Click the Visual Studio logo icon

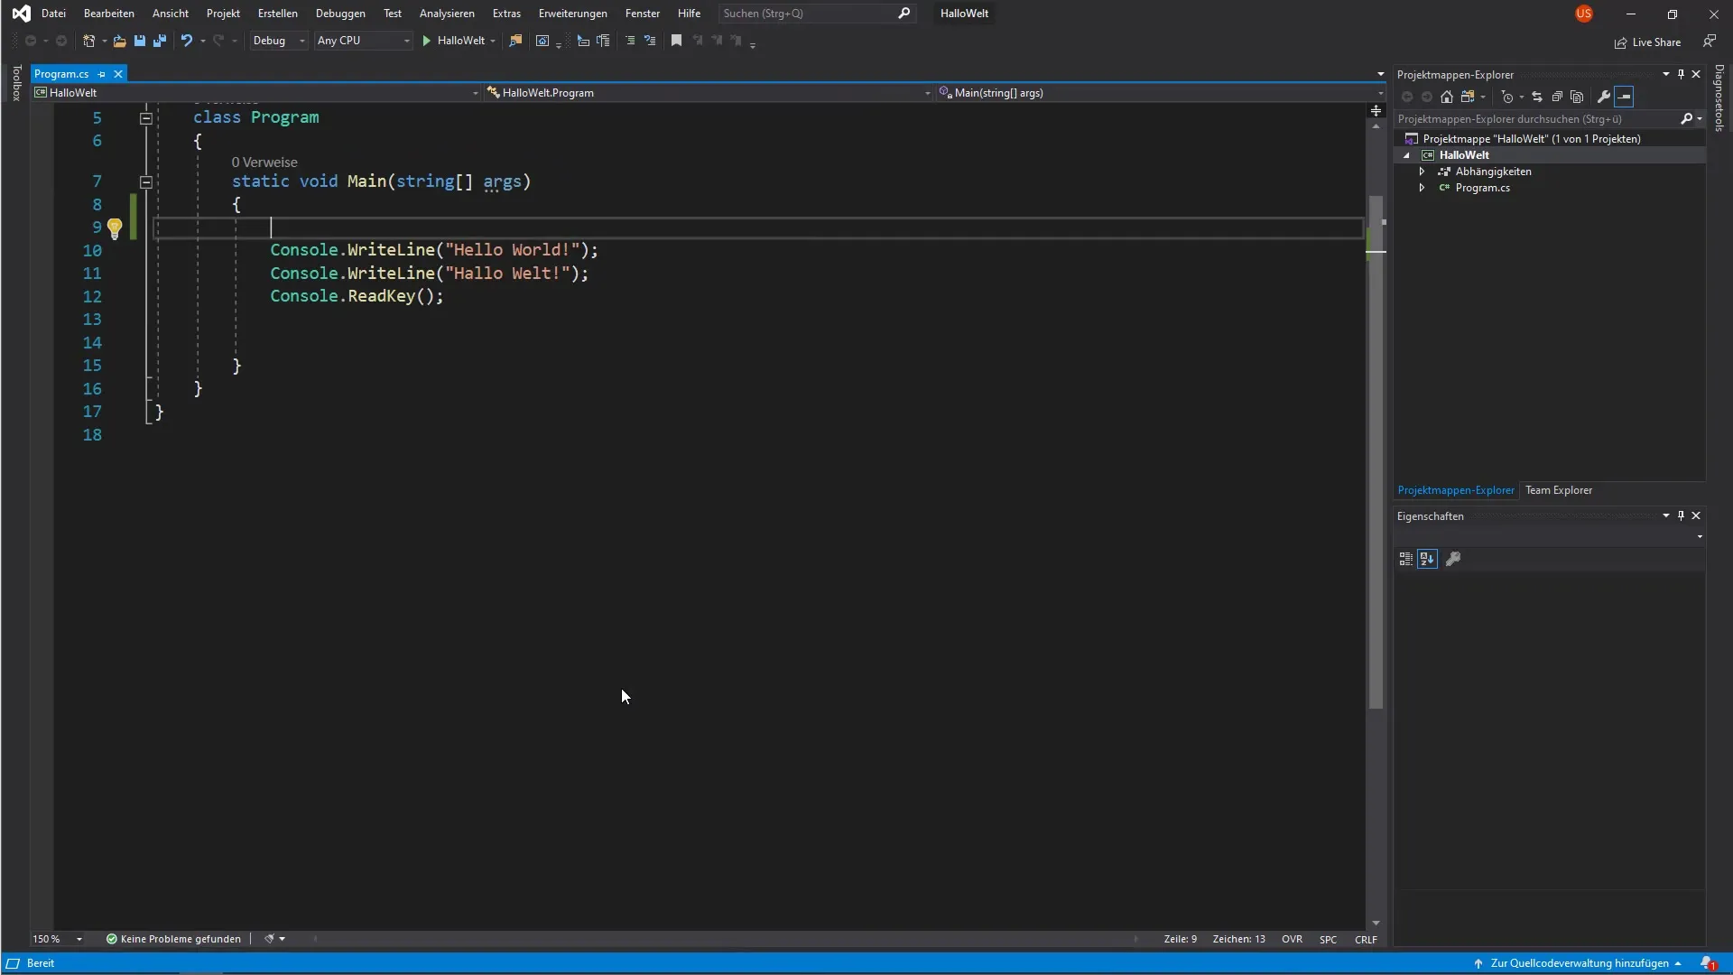(21, 14)
